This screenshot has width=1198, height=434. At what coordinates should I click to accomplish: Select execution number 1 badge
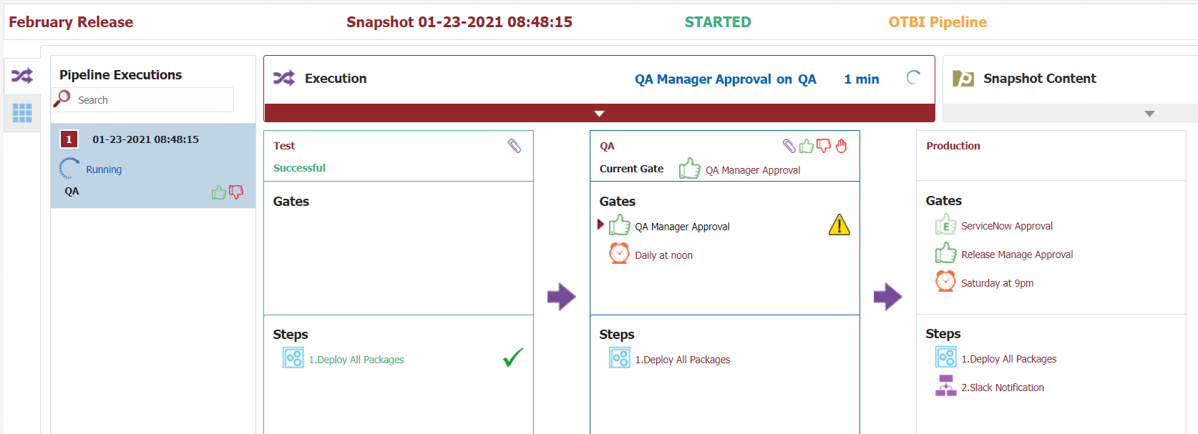point(69,139)
